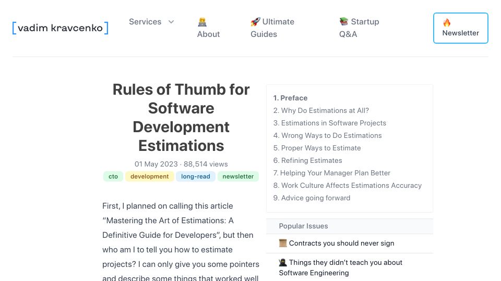Click the ninja icon by Things they didn't teach

pos(283,262)
